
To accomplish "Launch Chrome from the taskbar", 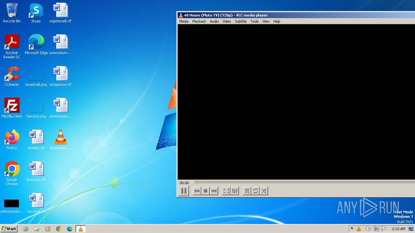I will pyautogui.click(x=59, y=229).
